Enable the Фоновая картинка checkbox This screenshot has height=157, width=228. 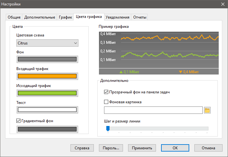106,102
